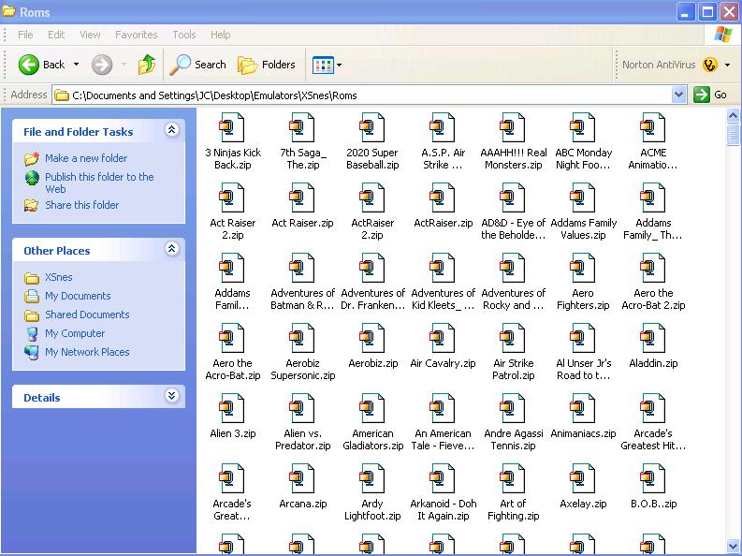Open the Favorites menu

[137, 35]
